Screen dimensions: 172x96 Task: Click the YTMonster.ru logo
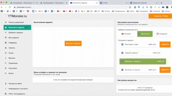coord(17,16)
